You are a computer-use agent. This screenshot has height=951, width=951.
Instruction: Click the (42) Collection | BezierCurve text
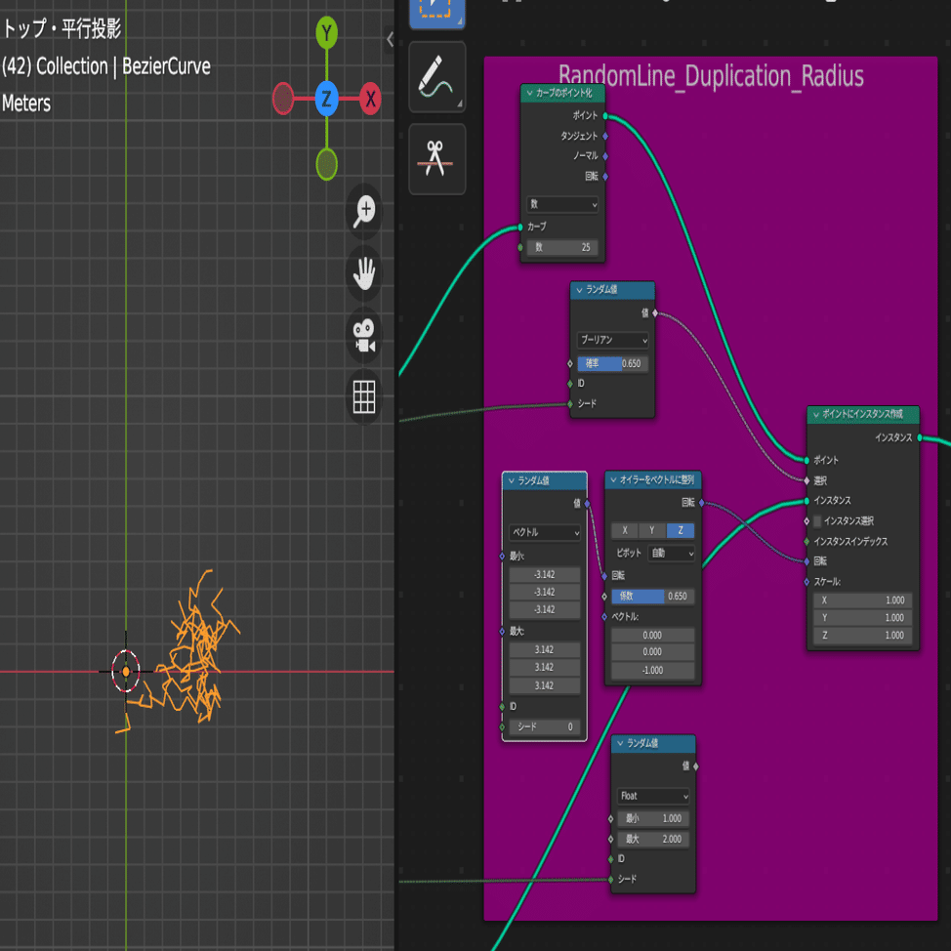tap(106, 66)
